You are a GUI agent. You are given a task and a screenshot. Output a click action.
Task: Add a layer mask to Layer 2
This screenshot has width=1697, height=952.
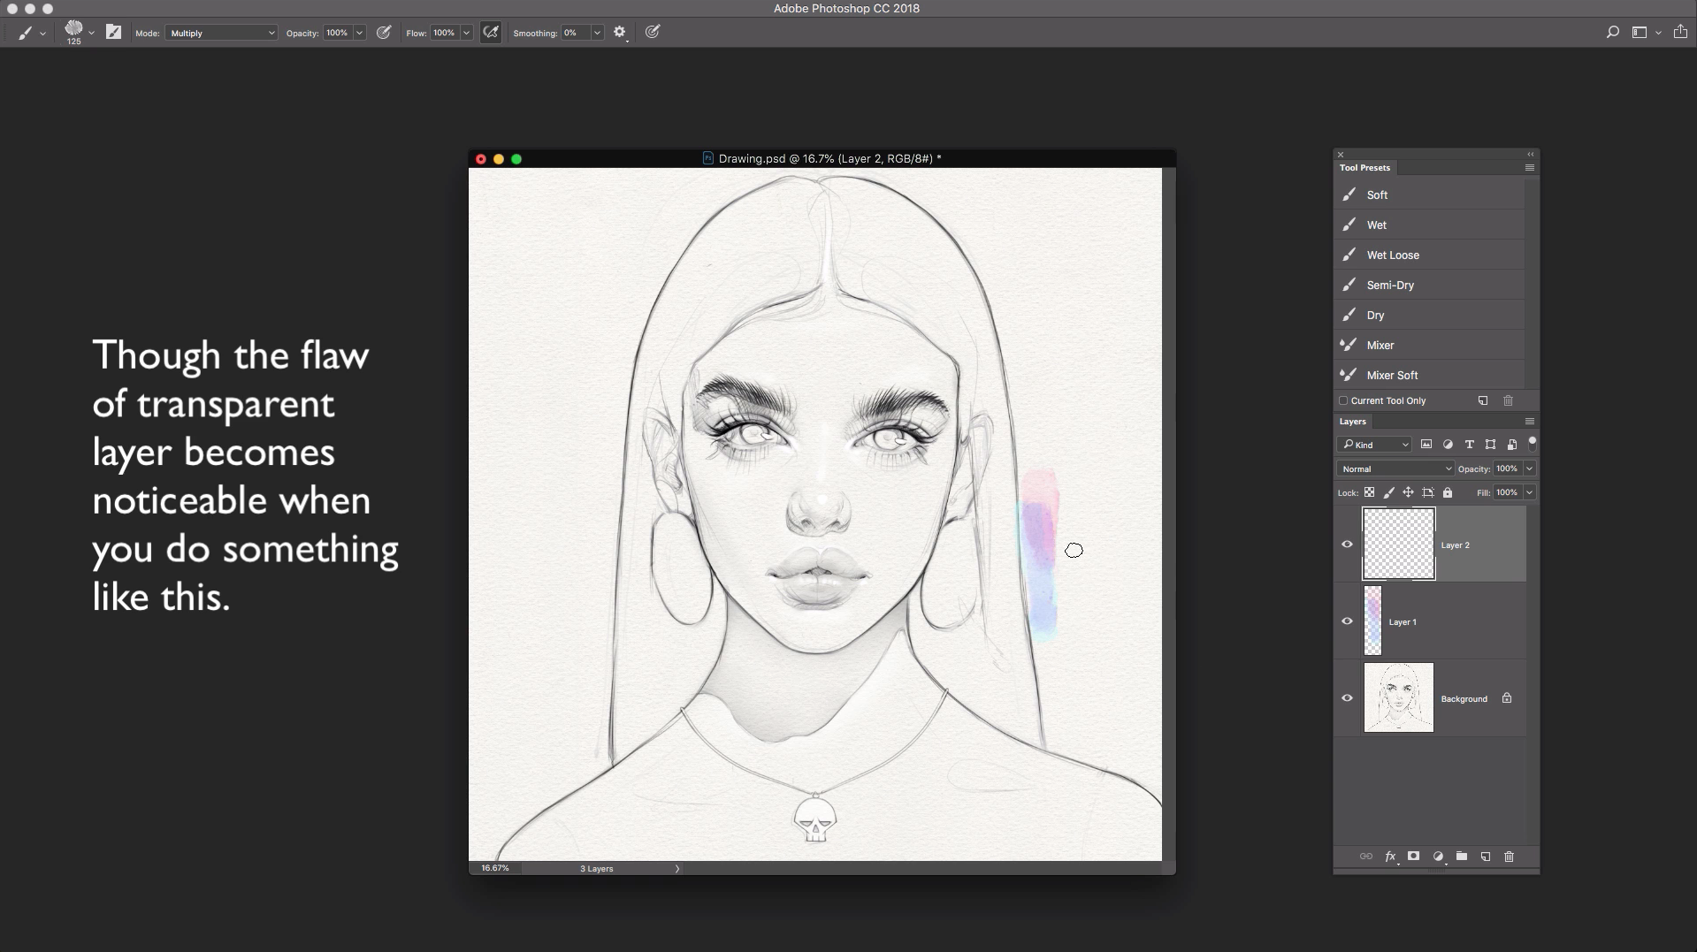point(1413,857)
